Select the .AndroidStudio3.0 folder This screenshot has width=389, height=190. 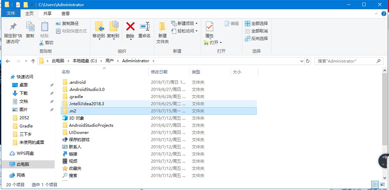(159, 90)
